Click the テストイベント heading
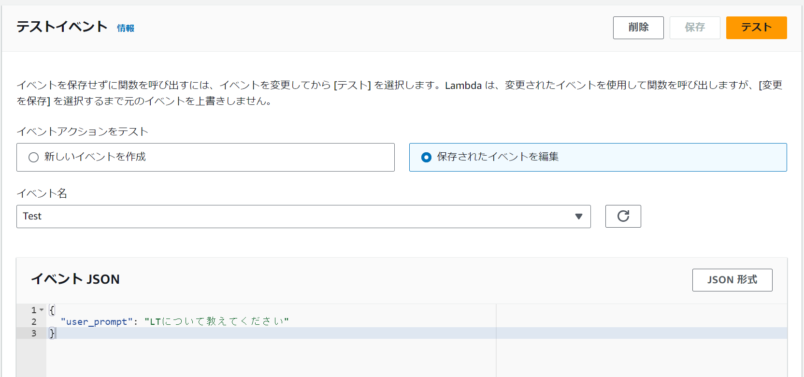The width and height of the screenshot is (804, 377). (62, 27)
